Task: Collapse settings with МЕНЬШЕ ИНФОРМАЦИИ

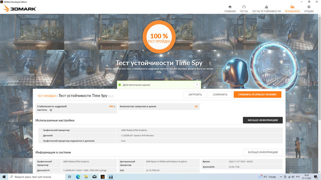Action: point(263,120)
